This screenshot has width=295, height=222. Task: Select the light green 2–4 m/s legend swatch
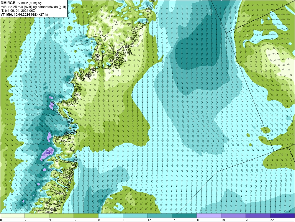click(37, 216)
